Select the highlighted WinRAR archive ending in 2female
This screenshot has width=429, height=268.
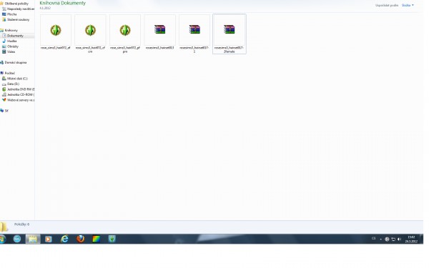point(230,34)
